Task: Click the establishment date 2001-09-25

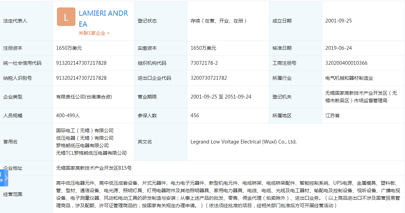Action: [338, 21]
